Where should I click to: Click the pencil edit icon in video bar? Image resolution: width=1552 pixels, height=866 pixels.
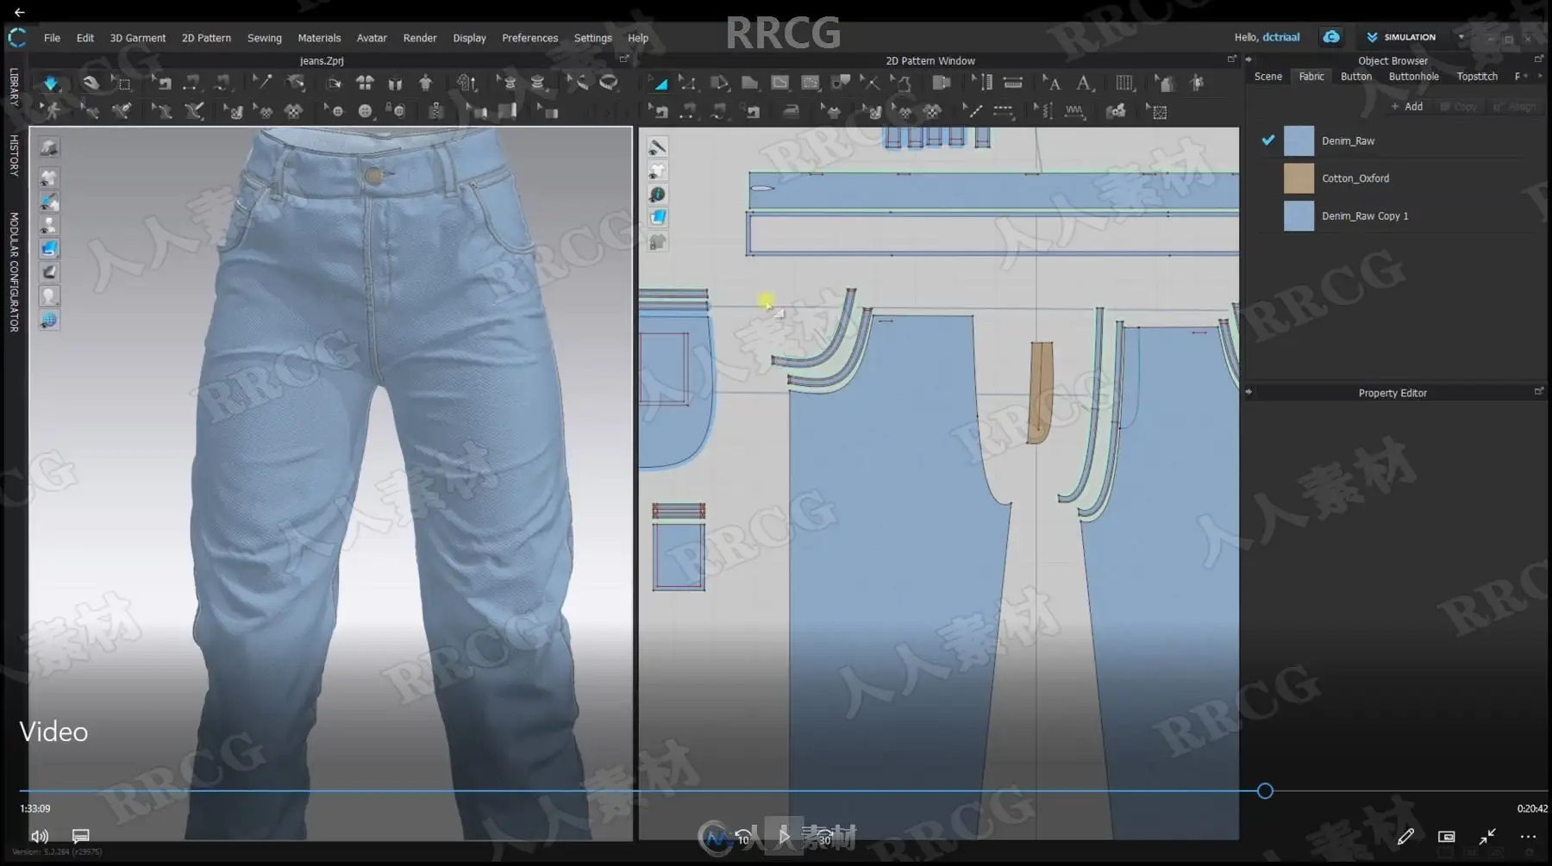click(1405, 836)
